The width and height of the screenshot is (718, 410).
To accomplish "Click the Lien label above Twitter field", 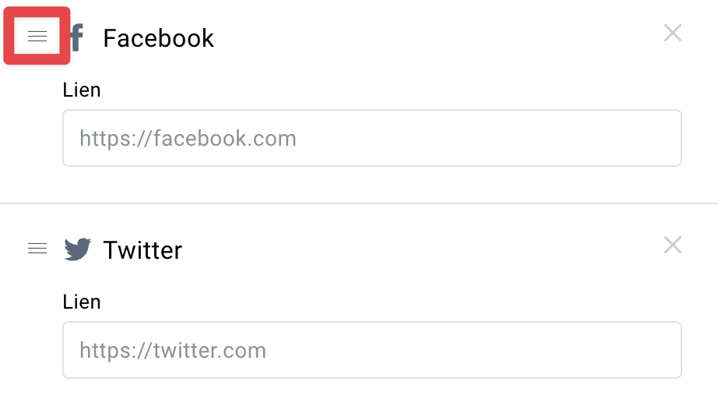I will click(x=82, y=302).
